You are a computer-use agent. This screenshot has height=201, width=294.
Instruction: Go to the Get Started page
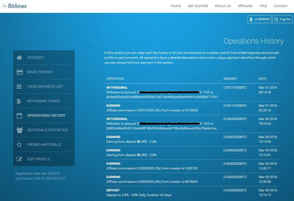pos(198,6)
